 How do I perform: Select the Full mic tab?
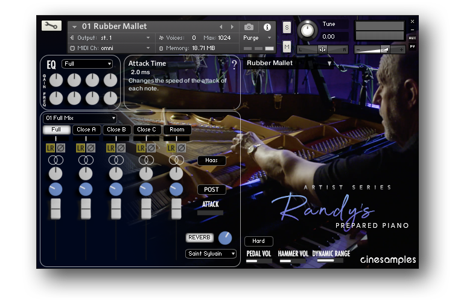[57, 130]
